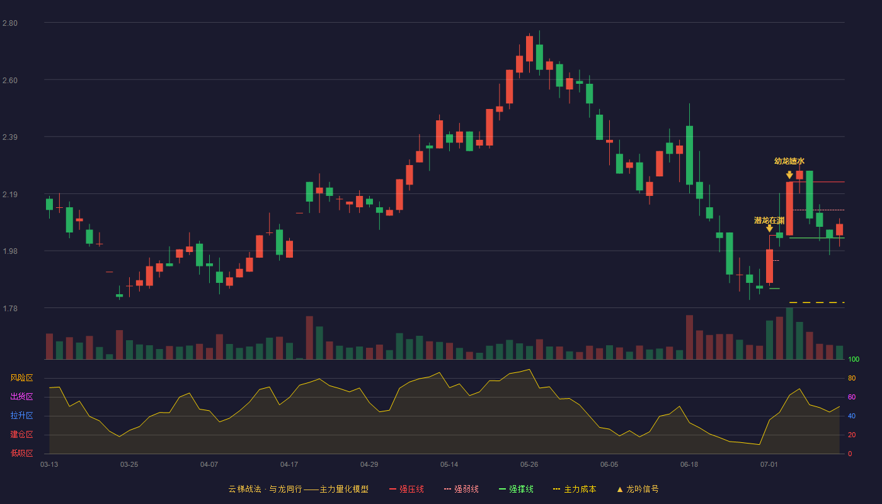Click the 04-17 date label

pos(289,464)
